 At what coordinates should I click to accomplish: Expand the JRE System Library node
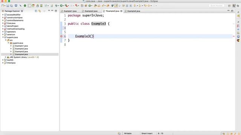[x=6, y=57]
